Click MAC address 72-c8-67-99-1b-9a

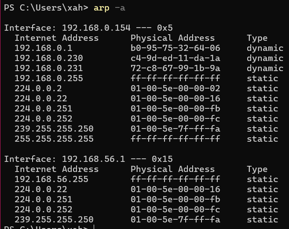tap(175, 68)
